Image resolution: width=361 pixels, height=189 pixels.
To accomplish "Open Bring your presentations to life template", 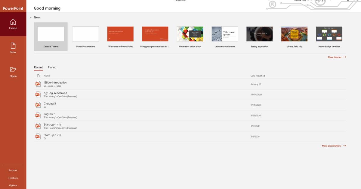I will (x=155, y=37).
